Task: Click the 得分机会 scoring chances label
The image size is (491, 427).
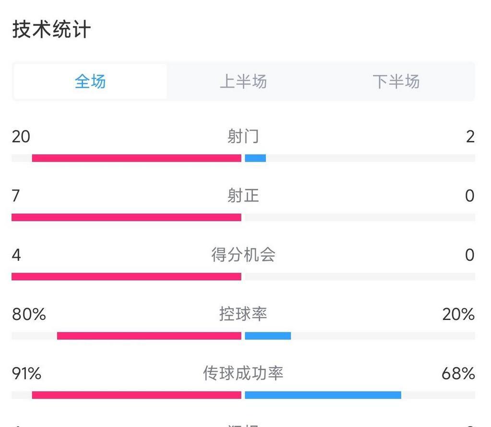Action: 243,254
